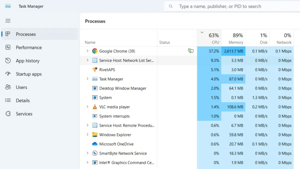Sort processes by the 63% CPU column header
The height and width of the screenshot is (169, 300).
(209, 38)
